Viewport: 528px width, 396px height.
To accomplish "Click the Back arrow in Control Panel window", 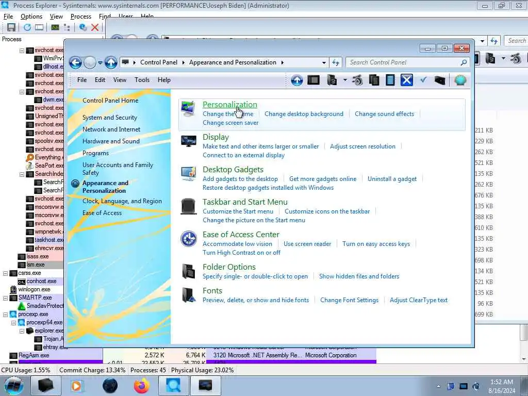I will pyautogui.click(x=76, y=62).
